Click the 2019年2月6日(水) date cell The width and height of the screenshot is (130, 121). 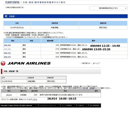click(17, 28)
